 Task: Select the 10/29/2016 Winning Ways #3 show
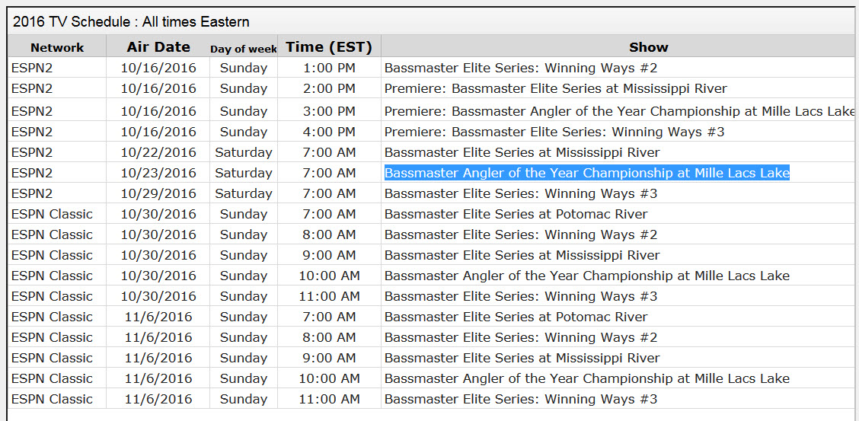[520, 194]
